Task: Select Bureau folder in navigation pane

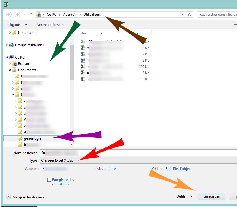Action: click(23, 64)
